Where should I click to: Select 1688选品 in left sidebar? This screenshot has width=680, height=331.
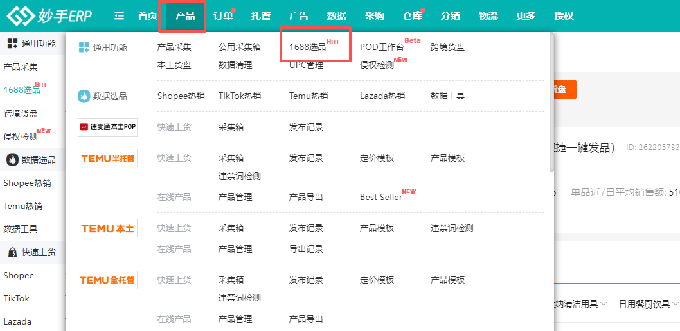pyautogui.click(x=22, y=90)
